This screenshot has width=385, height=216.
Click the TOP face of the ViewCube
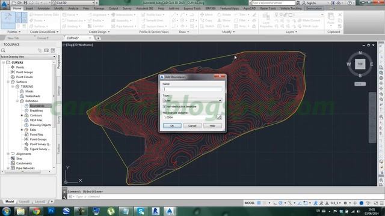click(360, 64)
